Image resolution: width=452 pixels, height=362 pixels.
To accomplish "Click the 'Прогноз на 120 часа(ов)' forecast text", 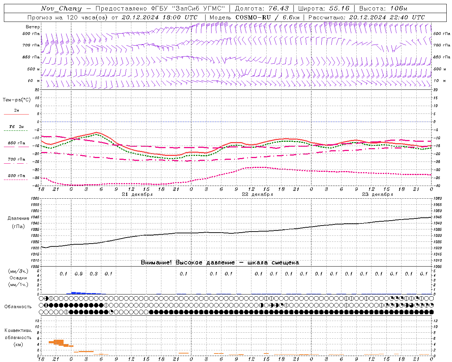I will [x=68, y=17].
